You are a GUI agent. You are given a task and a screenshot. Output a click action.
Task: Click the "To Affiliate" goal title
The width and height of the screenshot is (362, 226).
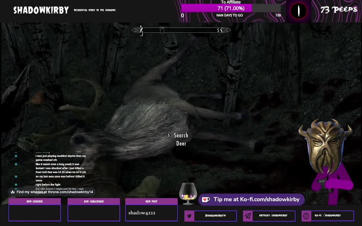(231, 2)
